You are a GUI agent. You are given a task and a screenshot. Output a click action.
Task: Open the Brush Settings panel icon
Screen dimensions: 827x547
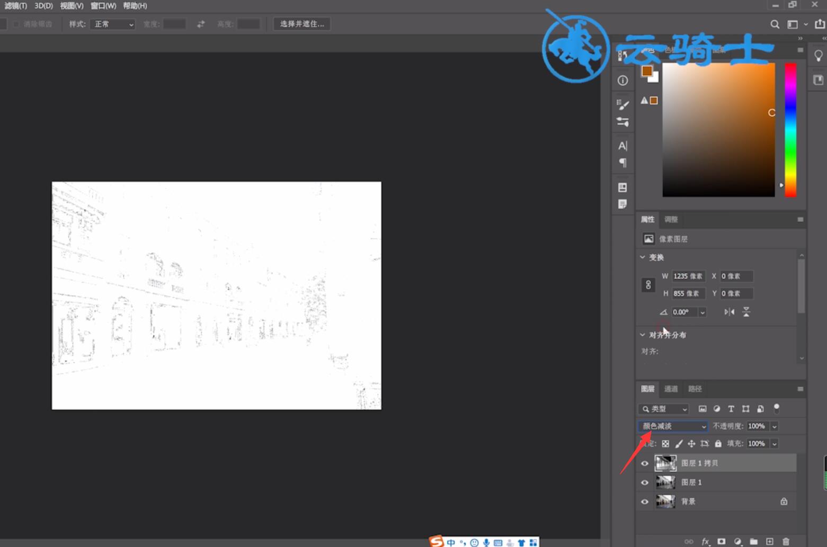click(x=623, y=122)
